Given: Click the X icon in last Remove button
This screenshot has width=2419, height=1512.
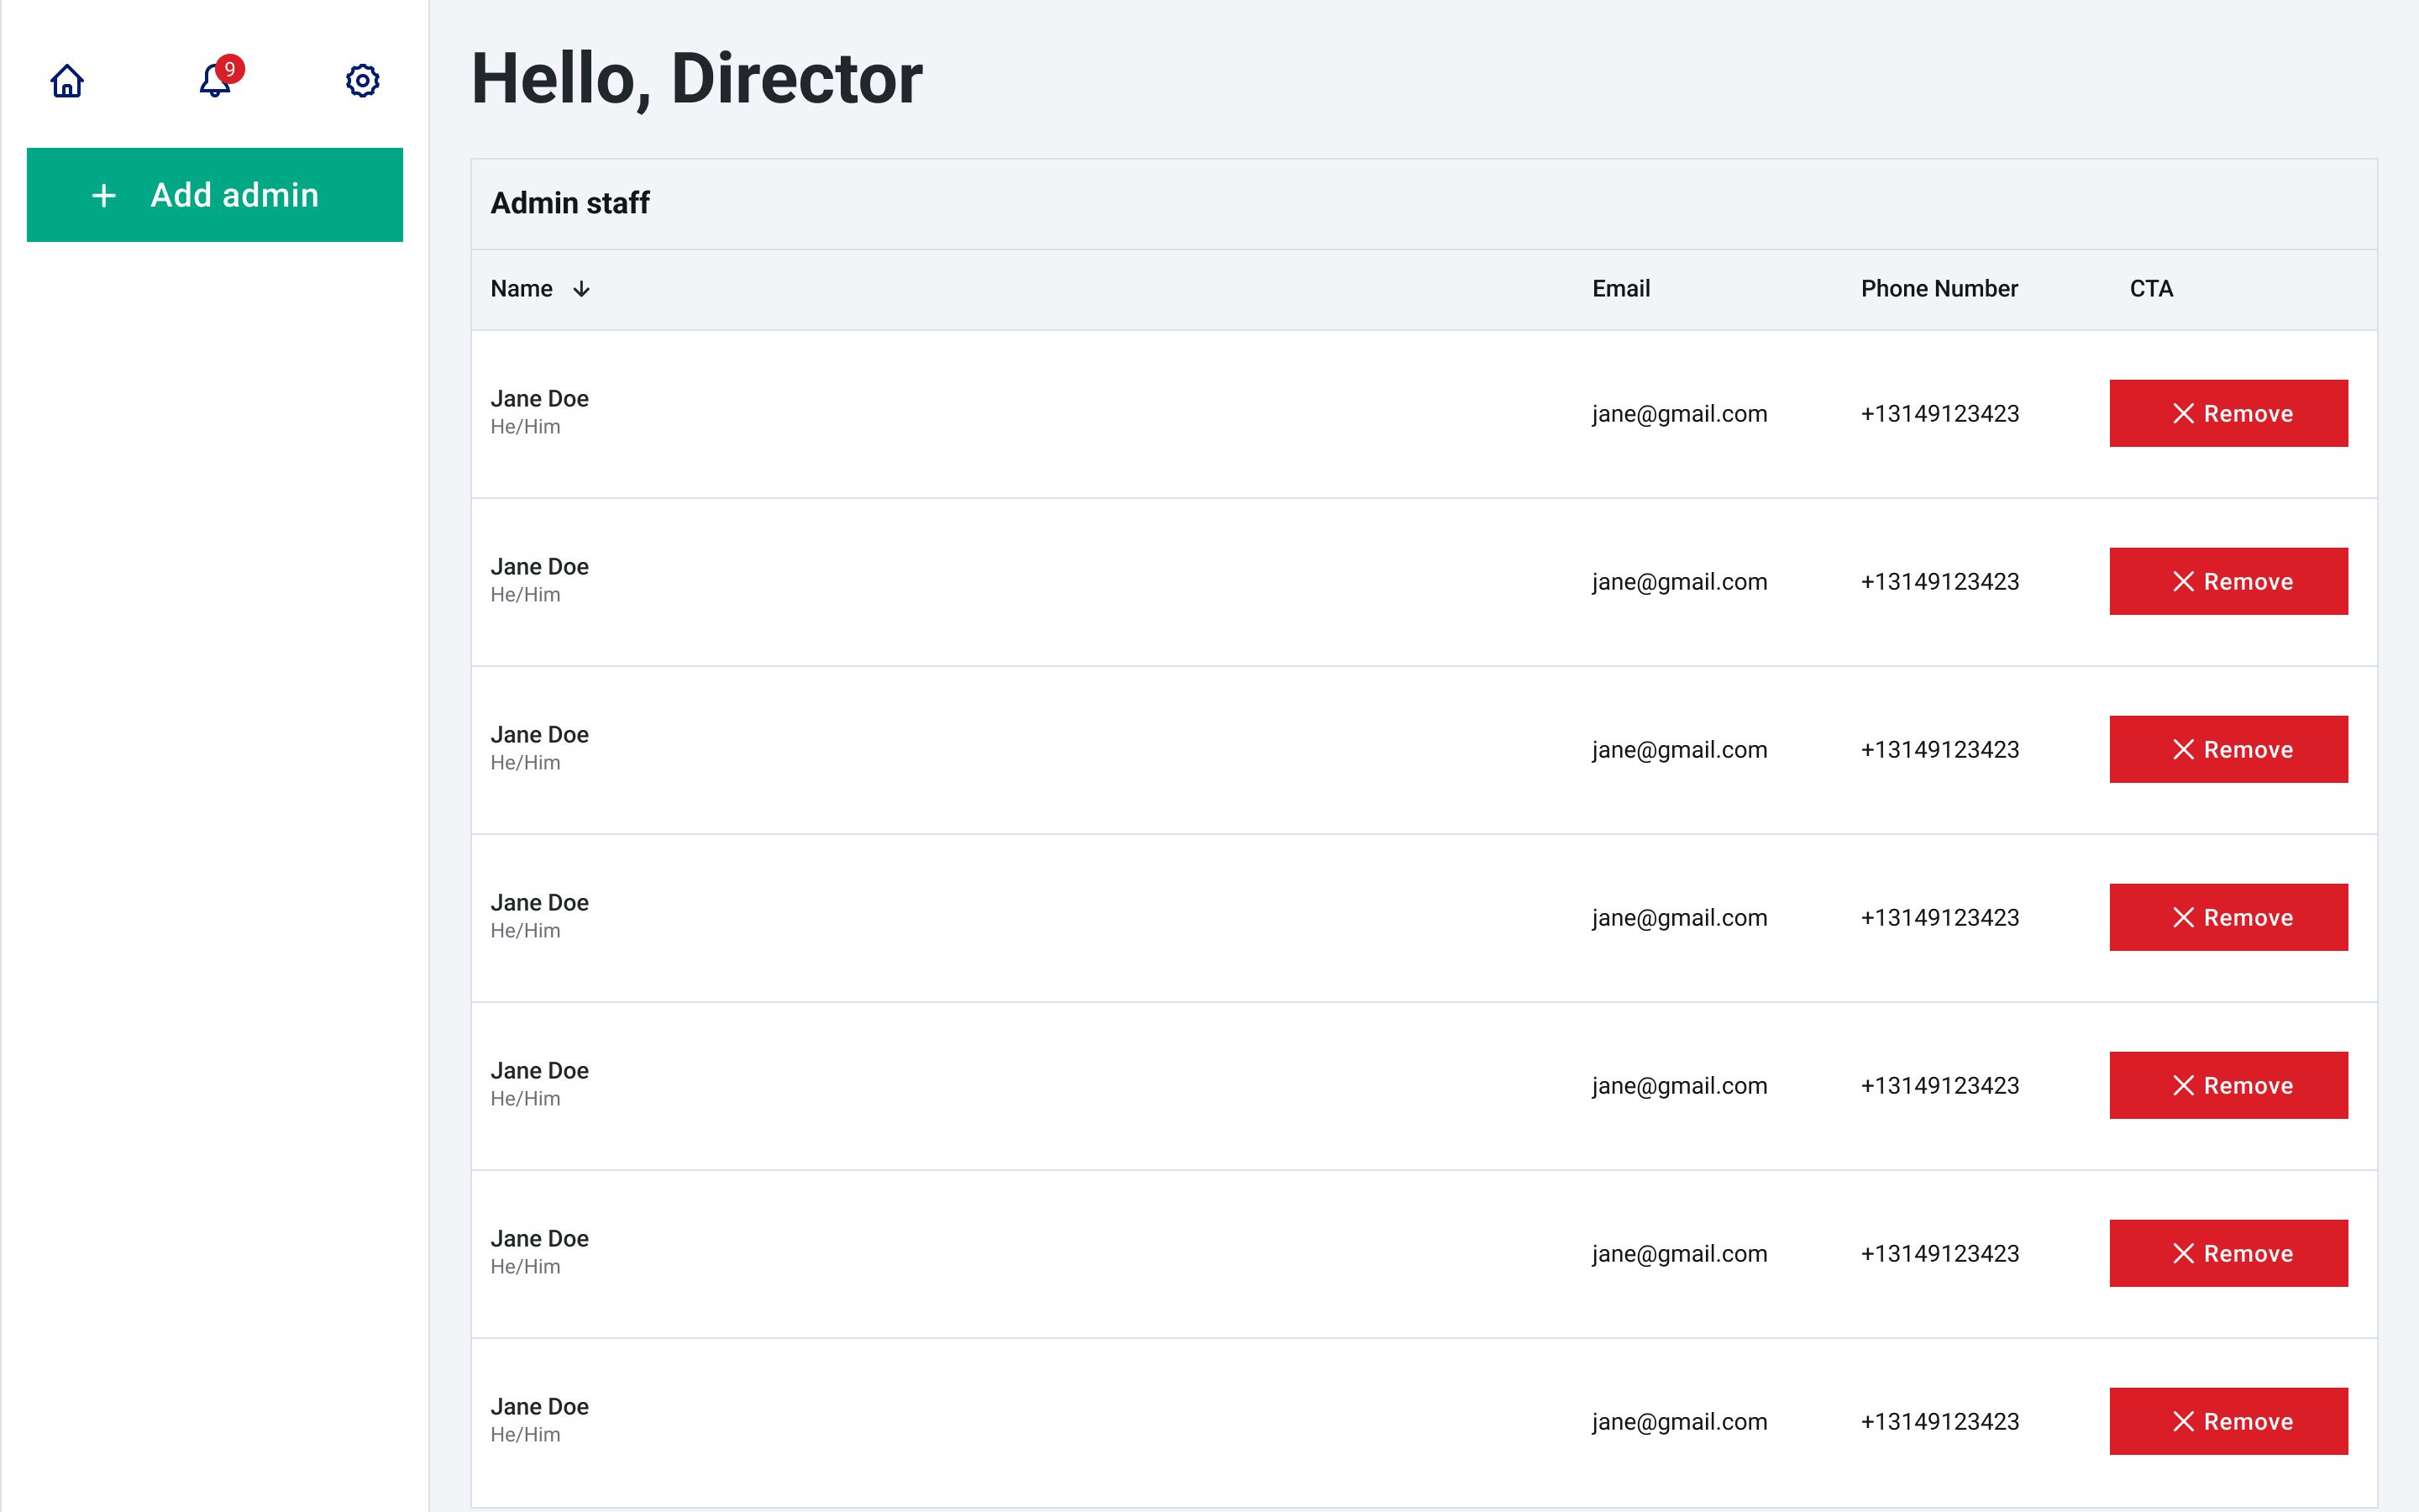Looking at the screenshot, I should click(x=2183, y=1422).
